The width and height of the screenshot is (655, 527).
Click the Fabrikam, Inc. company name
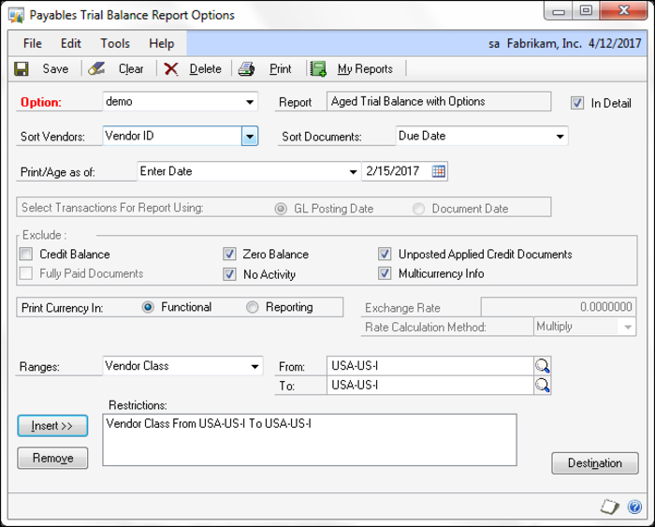544,43
